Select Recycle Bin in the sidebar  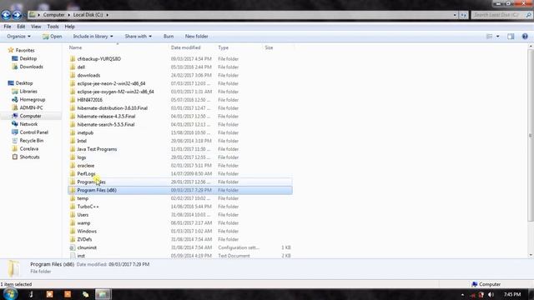32,141
